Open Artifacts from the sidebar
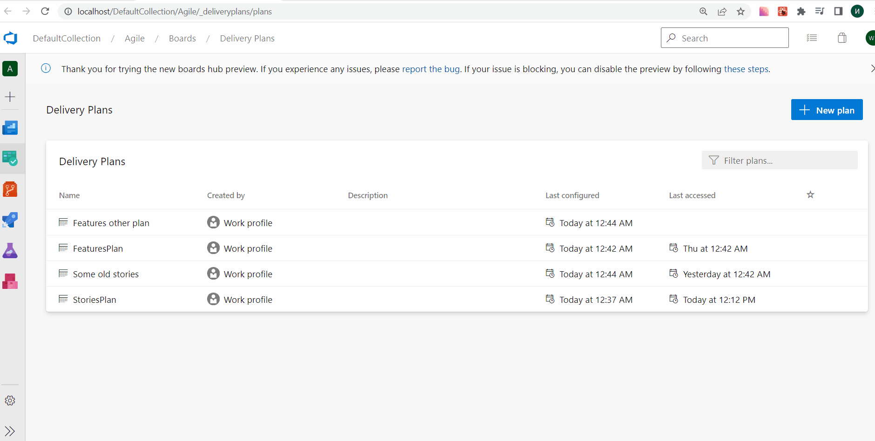The width and height of the screenshot is (875, 441). (x=10, y=281)
